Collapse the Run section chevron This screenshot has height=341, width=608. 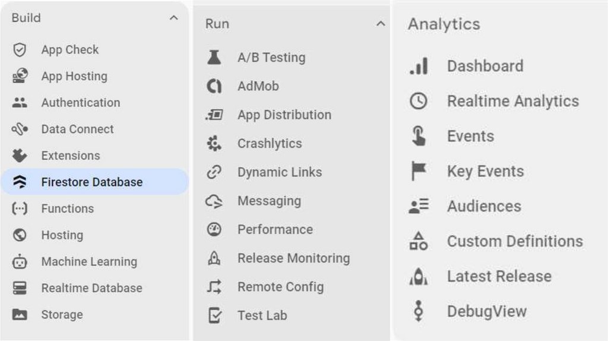point(381,24)
